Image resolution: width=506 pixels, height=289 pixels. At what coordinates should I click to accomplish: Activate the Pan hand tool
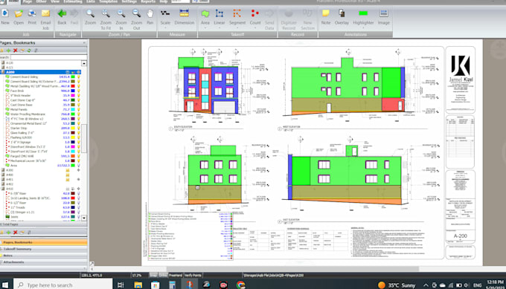click(150, 17)
